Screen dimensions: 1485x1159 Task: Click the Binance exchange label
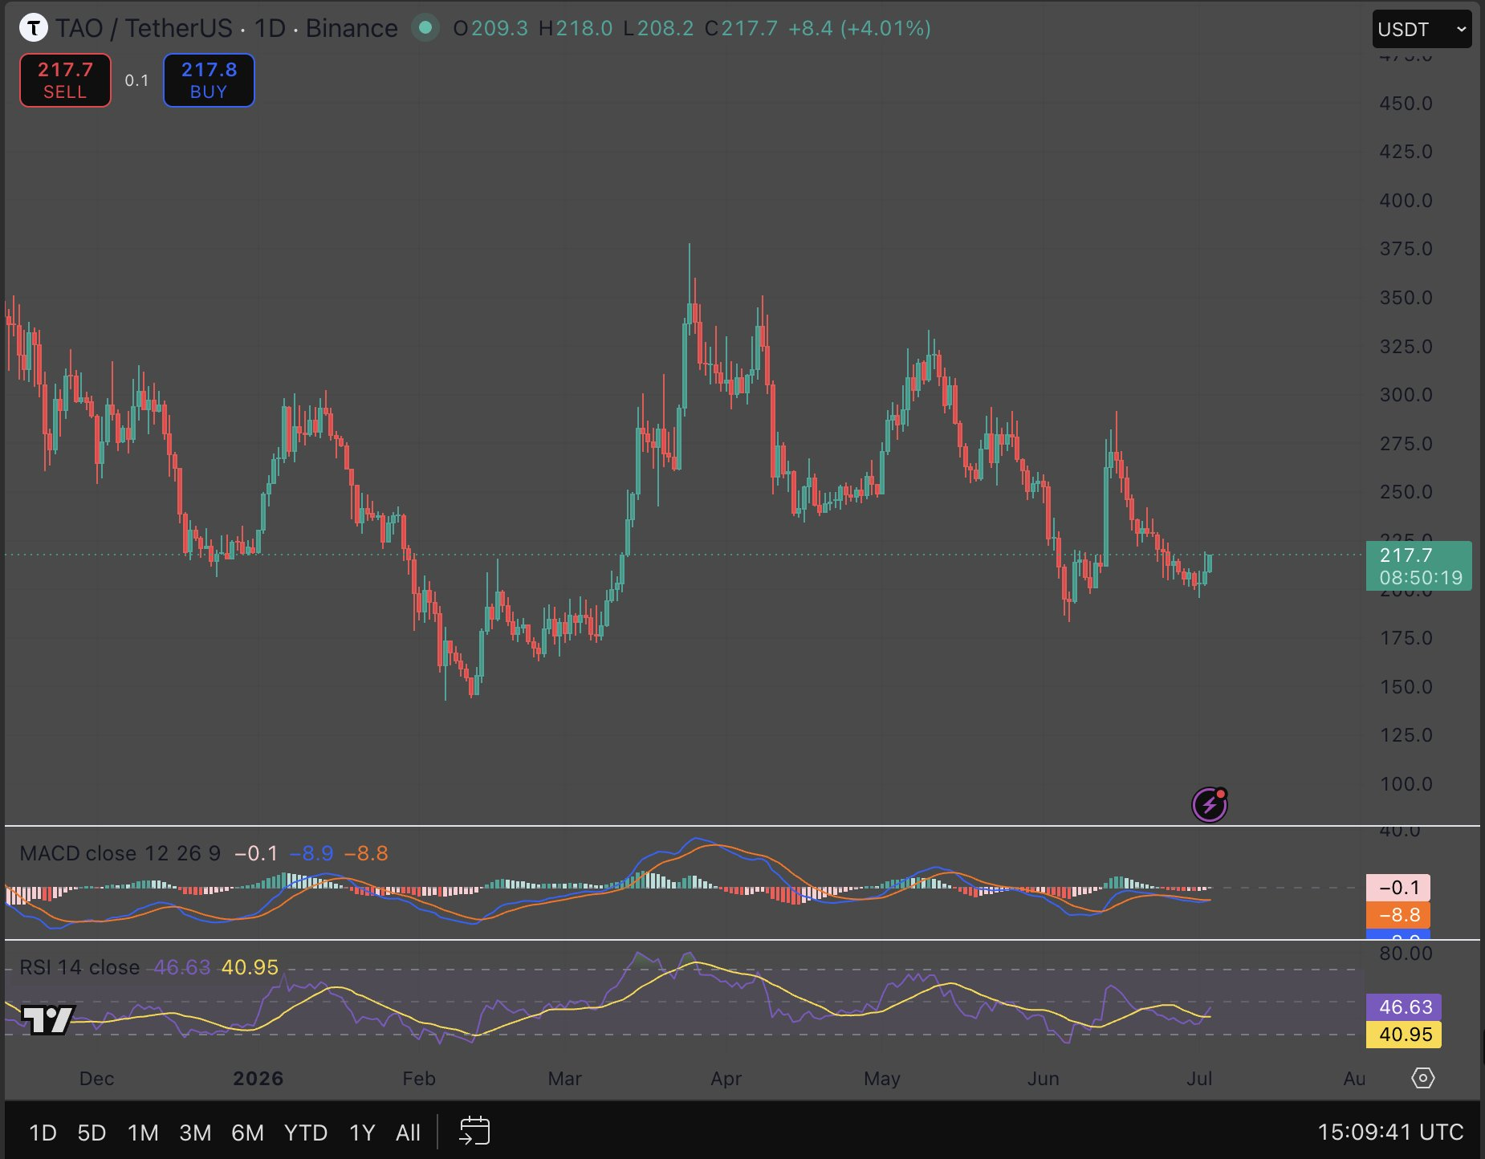pos(352,28)
